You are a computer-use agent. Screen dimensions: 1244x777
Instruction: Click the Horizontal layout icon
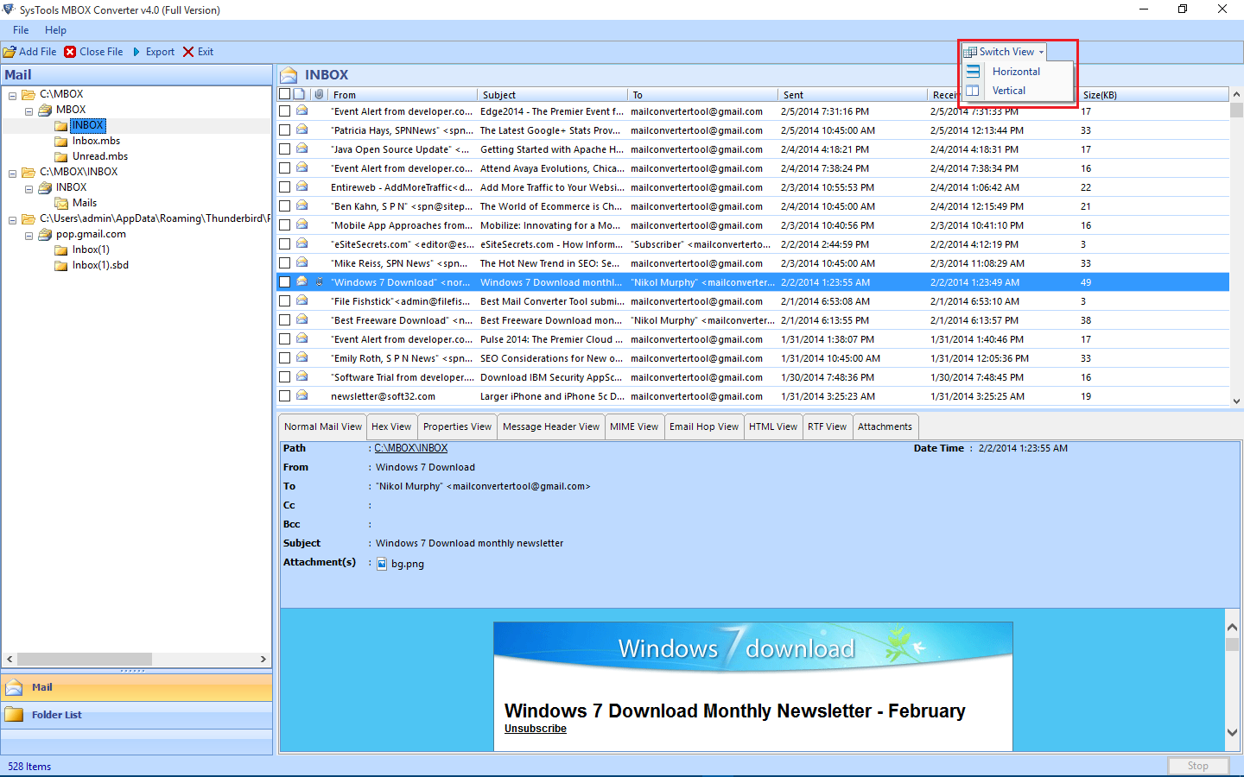pos(973,72)
